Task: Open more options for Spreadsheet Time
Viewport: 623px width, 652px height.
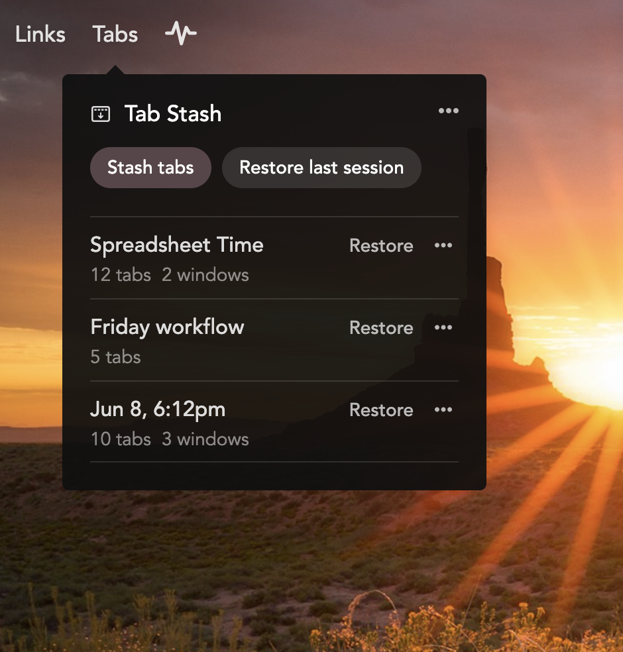Action: pyautogui.click(x=443, y=245)
